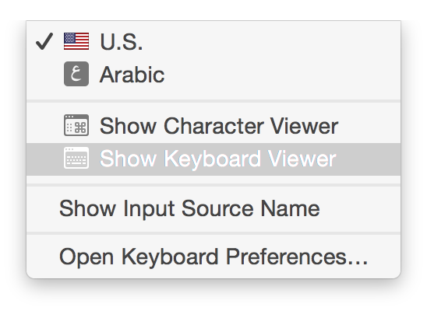Screen dimensions: 427x311
Task: Click the Arabic letter input icon
Action: pyautogui.click(x=76, y=74)
